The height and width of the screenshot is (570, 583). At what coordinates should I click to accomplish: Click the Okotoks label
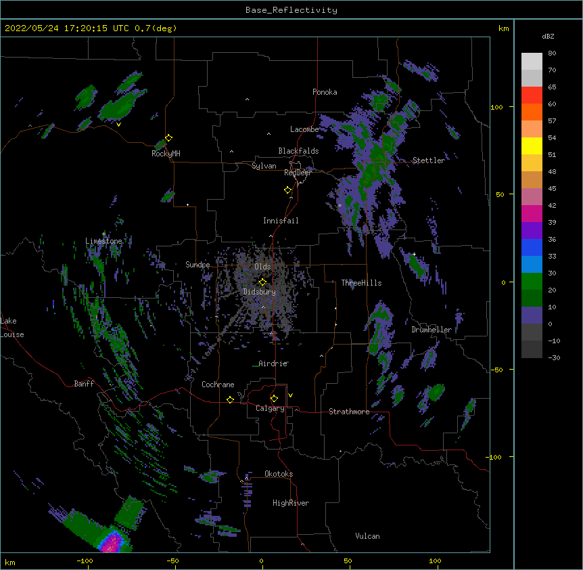tap(279, 474)
